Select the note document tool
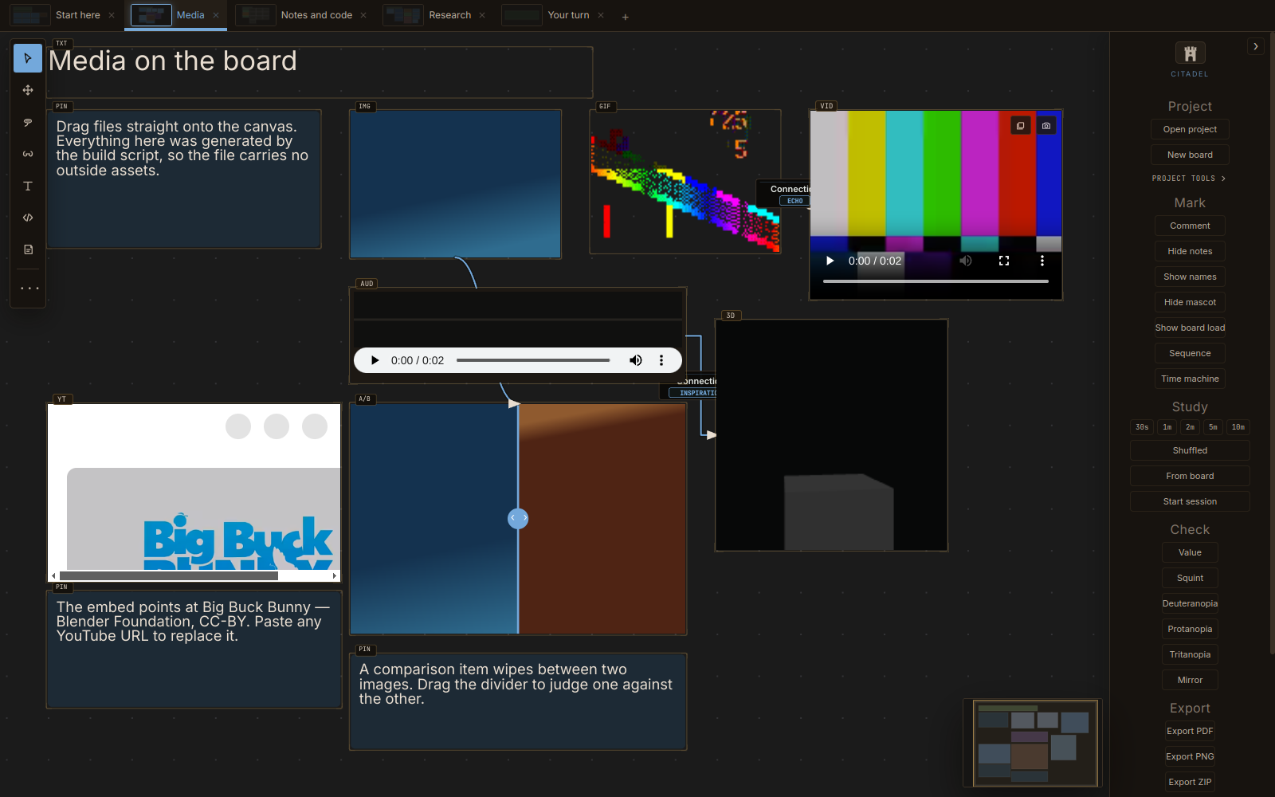Viewport: 1275px width, 797px height. click(x=28, y=249)
